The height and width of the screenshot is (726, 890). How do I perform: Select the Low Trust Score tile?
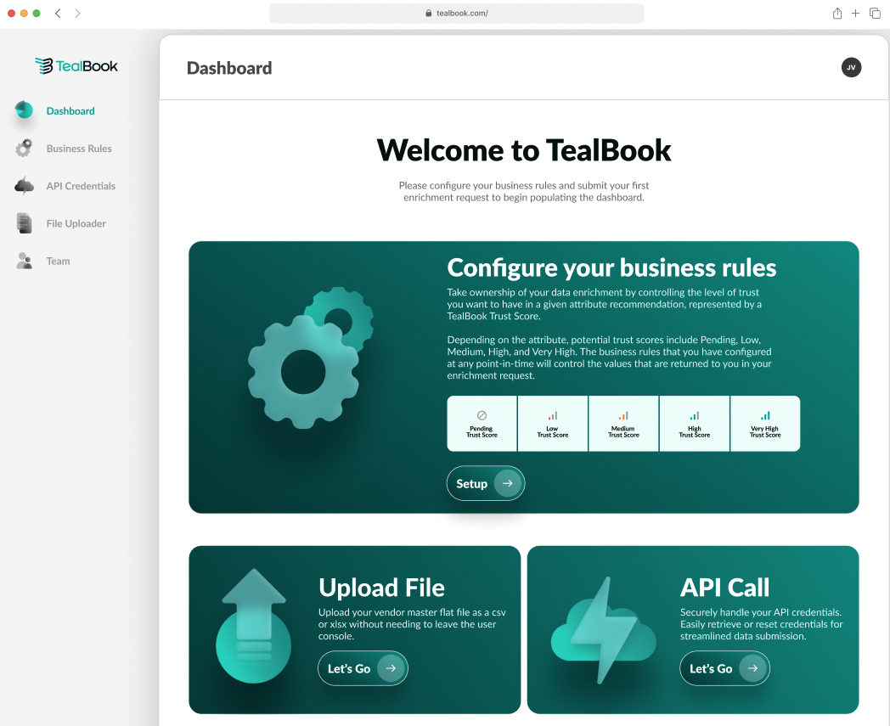click(553, 424)
